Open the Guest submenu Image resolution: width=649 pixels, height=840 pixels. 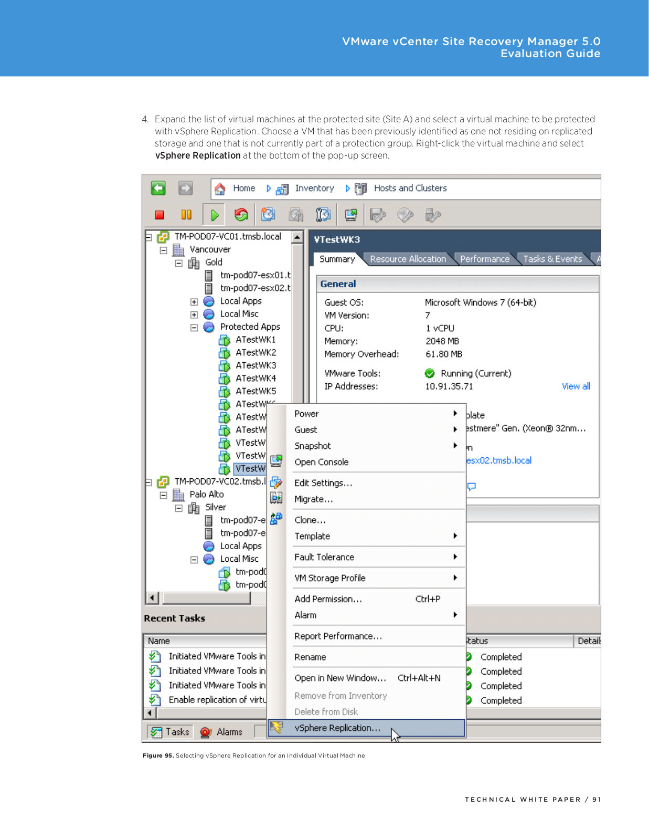(x=366, y=430)
